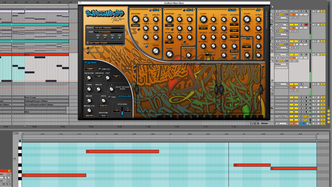
Task: Click the Filter Envelope knob
Action: pos(213,28)
